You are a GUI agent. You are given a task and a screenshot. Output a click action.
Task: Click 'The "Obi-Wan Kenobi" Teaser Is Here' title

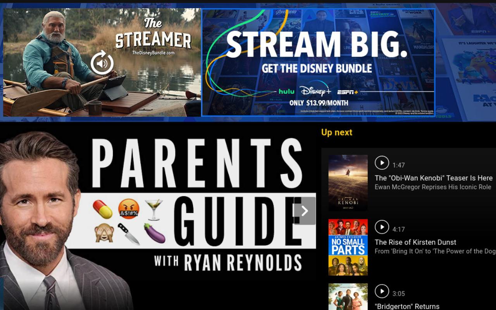pos(434,178)
